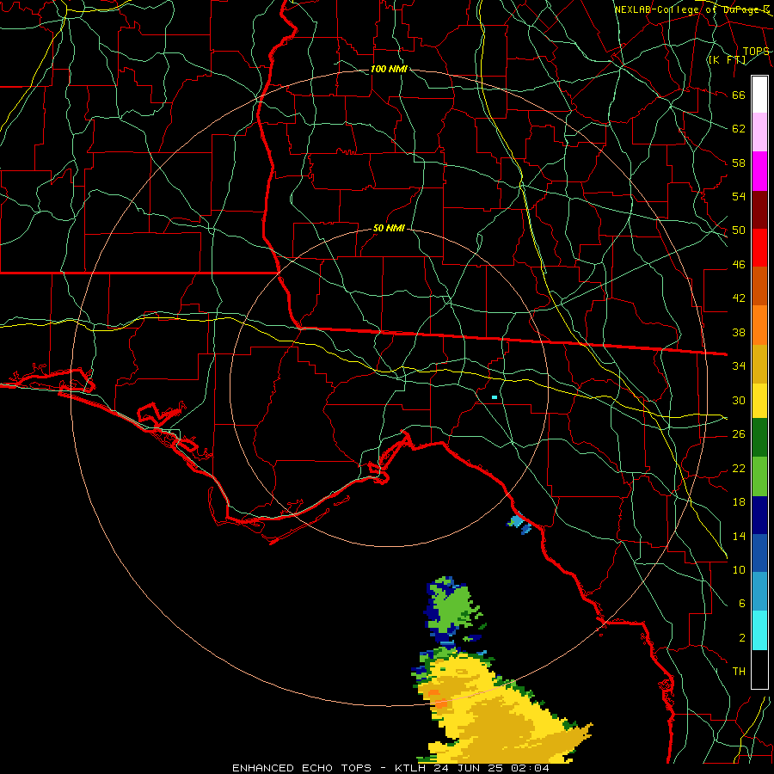Click the "2" scale label

[741, 637]
